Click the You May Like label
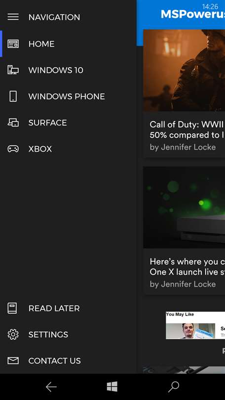Screen dimensions: 225x400 180,314
